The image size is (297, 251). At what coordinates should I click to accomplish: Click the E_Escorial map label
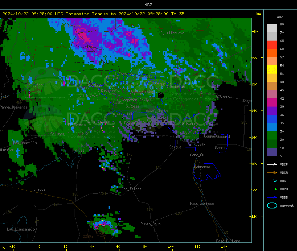pyautogui.click(x=122, y=113)
